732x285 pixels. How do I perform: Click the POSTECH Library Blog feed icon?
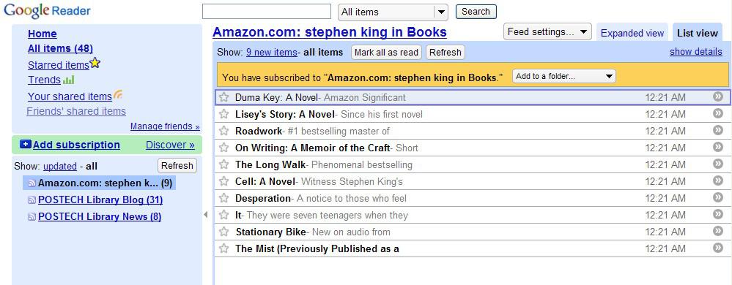(x=32, y=200)
